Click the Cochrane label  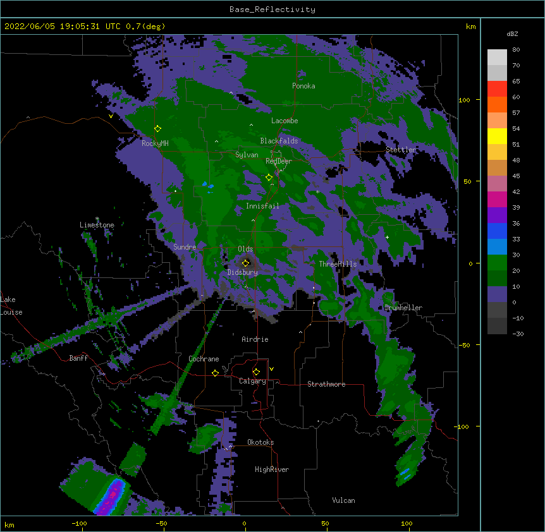pos(204,359)
